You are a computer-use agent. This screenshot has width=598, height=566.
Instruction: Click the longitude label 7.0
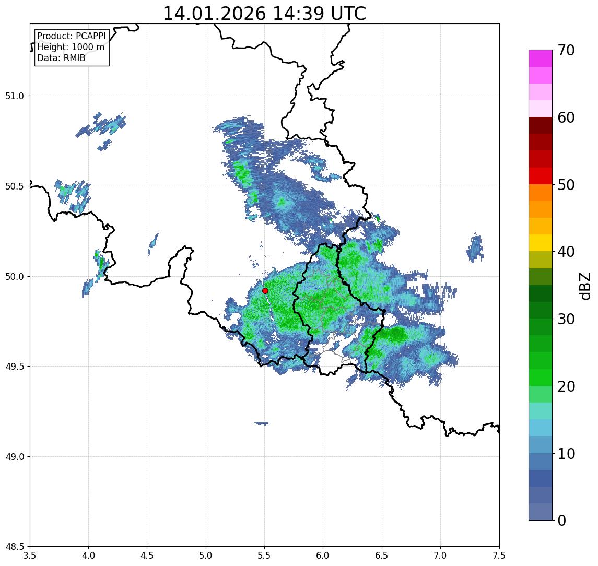(441, 556)
